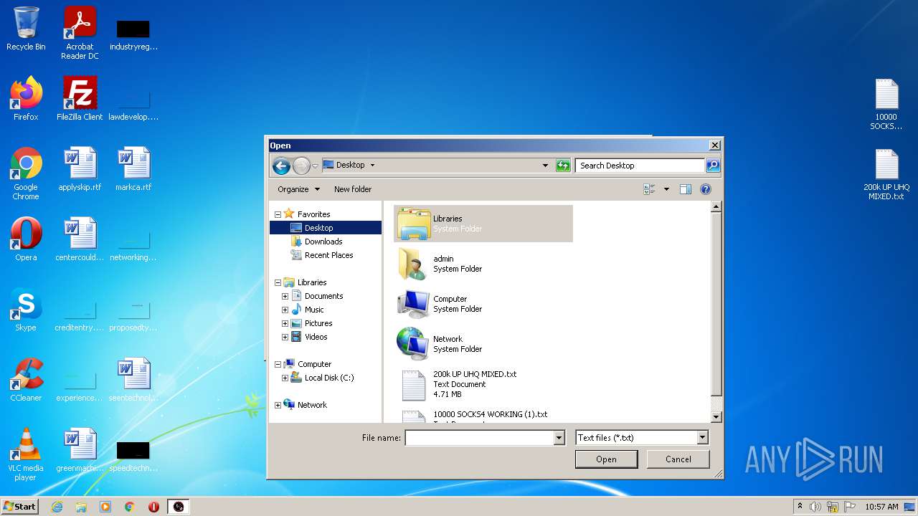Select 10000 SOCKS desktop text file
Image resolution: width=918 pixels, height=516 pixels.
pos(886,105)
